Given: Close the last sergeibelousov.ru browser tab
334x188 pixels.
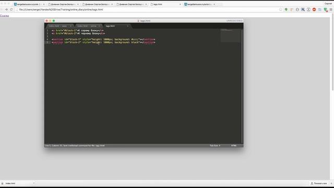Looking at the screenshot, I should tap(214, 4).
